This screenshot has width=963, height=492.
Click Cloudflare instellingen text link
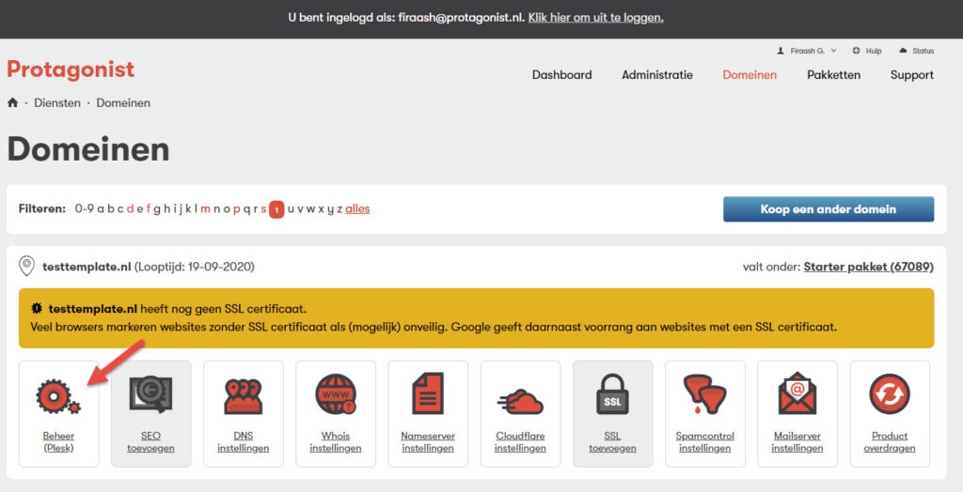point(520,441)
